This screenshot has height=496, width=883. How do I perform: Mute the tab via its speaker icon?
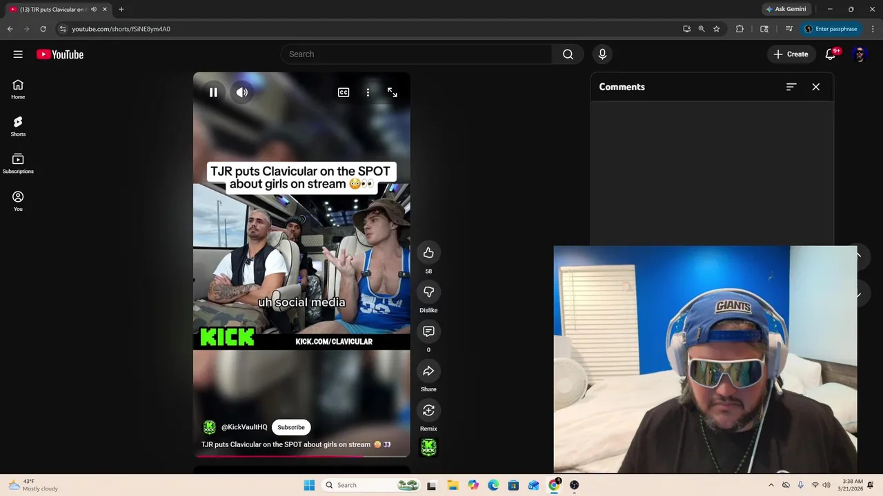[x=94, y=10]
